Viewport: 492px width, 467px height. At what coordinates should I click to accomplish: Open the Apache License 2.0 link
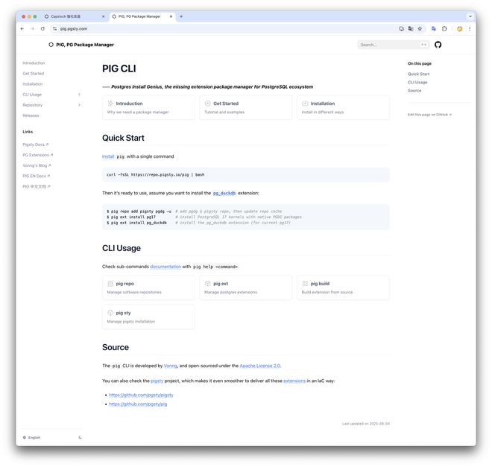260,366
